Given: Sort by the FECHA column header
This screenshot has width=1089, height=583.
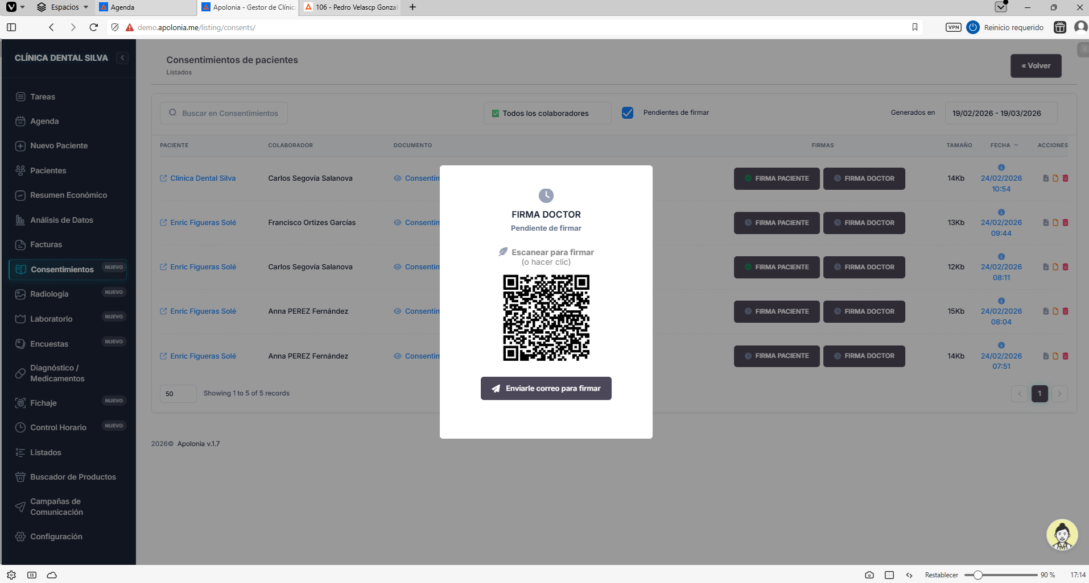Looking at the screenshot, I should tap(1004, 145).
